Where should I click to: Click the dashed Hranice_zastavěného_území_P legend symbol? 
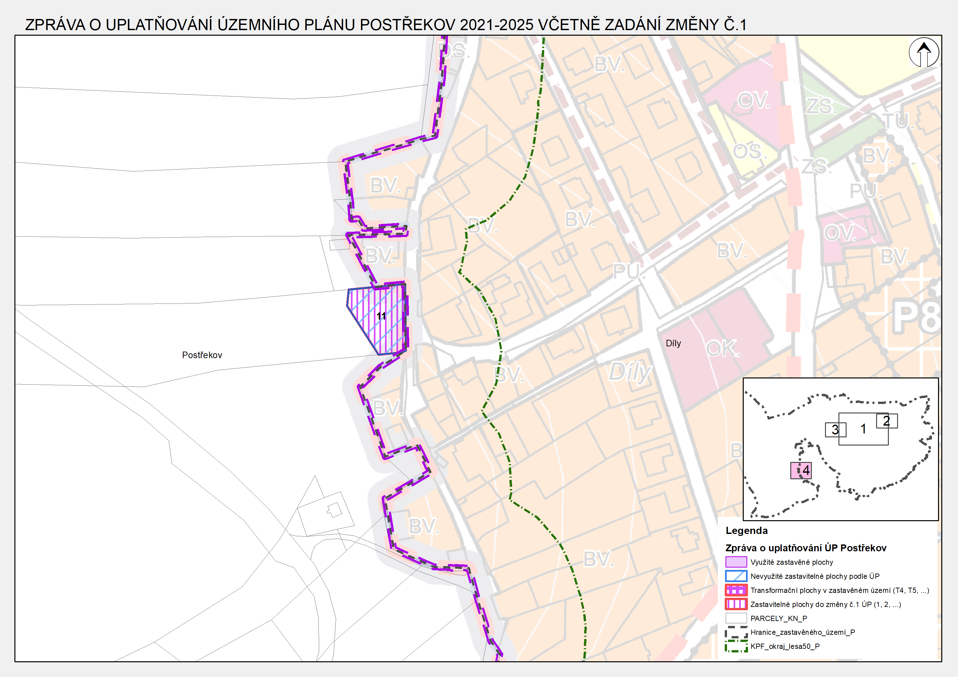pyautogui.click(x=736, y=632)
